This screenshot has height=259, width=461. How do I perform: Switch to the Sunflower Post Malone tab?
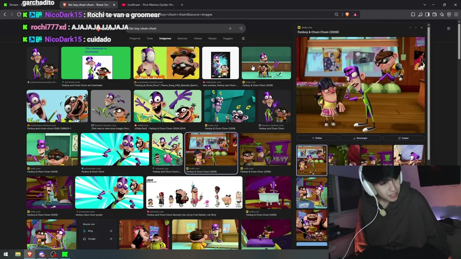click(x=148, y=5)
